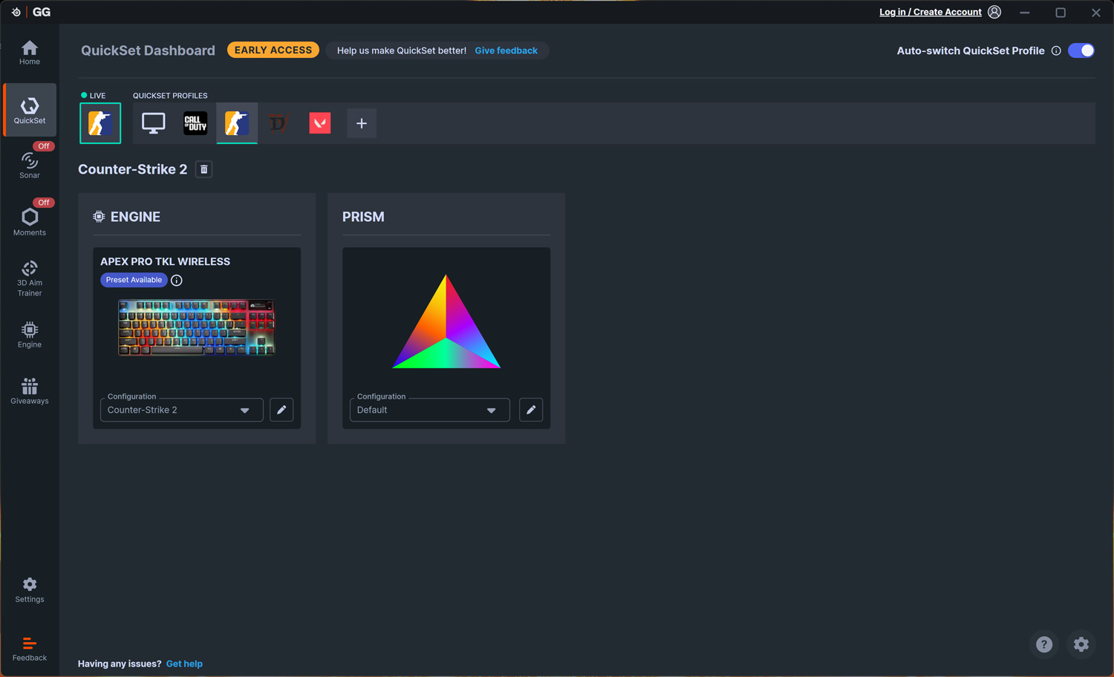Click the SteelSeries GG logo icon

(16, 12)
